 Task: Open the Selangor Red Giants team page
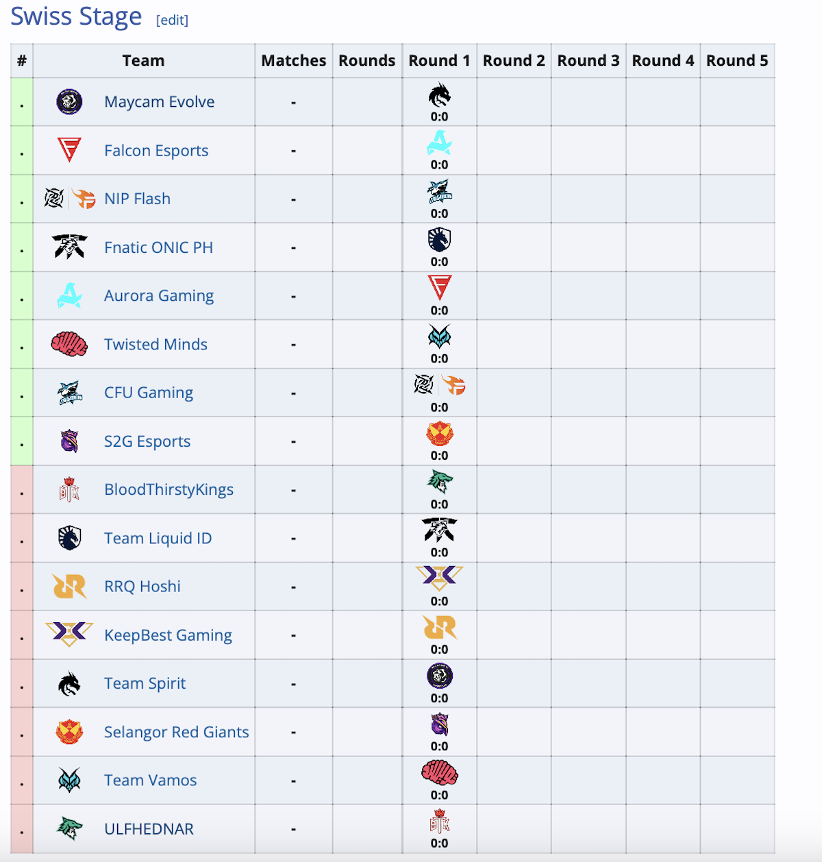[x=176, y=732]
